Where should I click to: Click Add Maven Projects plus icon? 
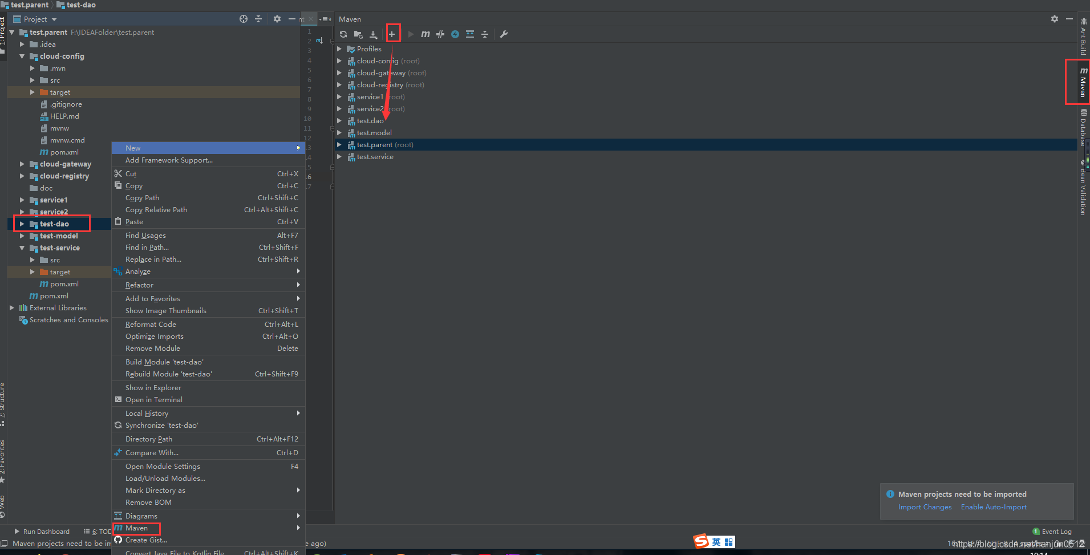coord(392,34)
